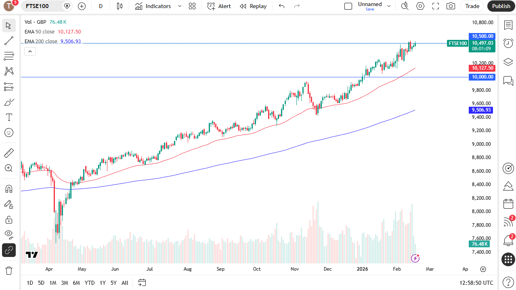Open the Indicators dialog
The image size is (516, 290).
(x=153, y=6)
